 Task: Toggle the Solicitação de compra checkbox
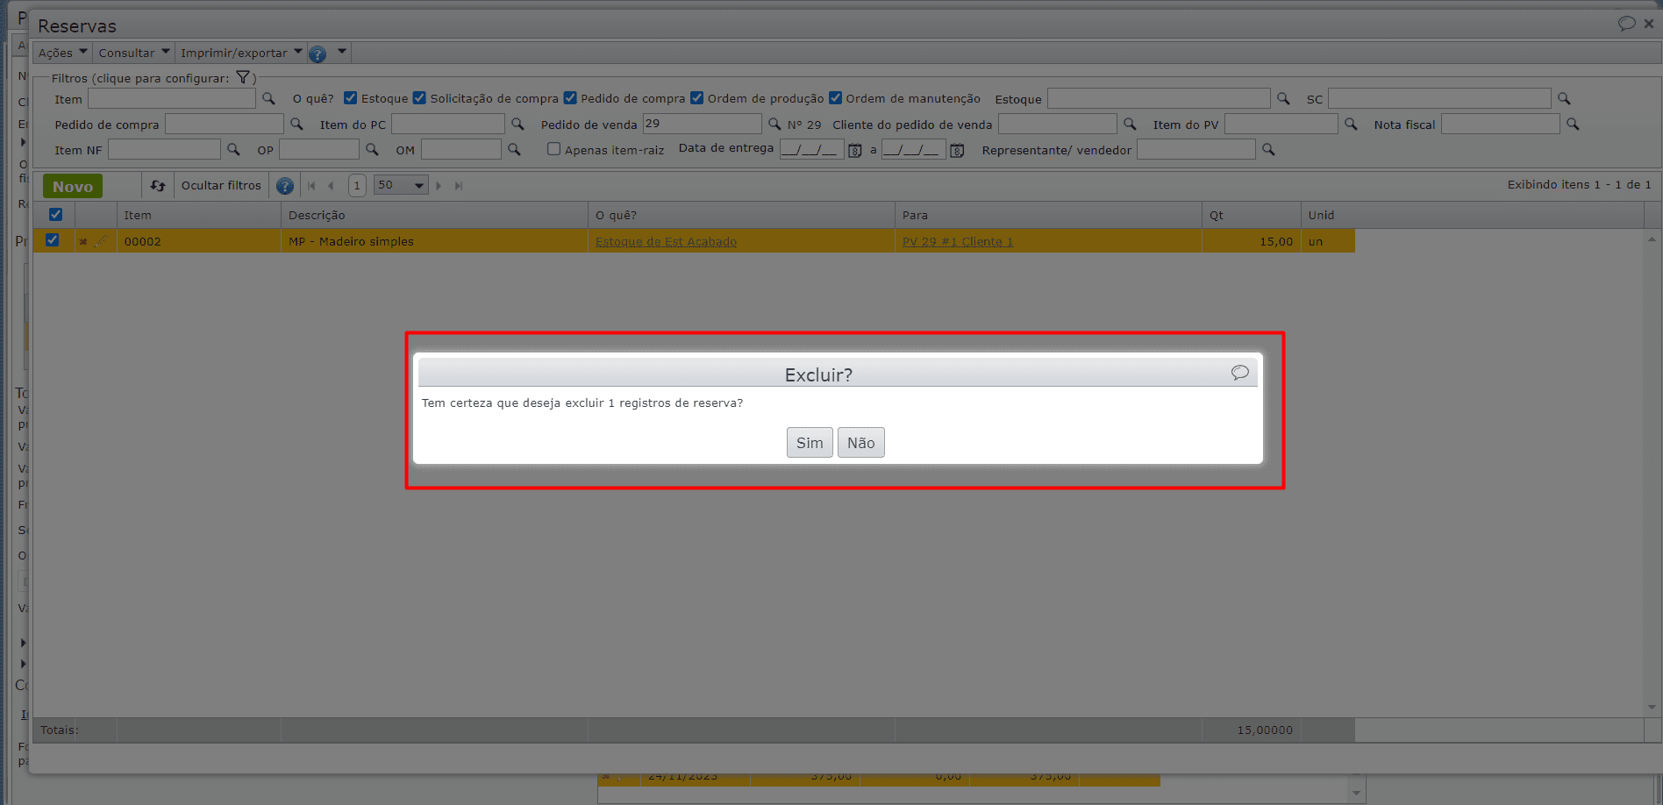419,98
